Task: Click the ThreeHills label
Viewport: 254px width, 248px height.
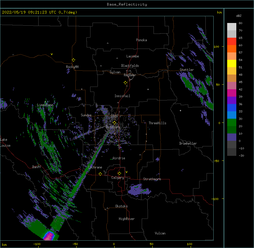Action: [157, 123]
